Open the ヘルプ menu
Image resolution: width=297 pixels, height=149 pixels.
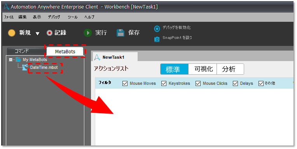click(x=89, y=17)
